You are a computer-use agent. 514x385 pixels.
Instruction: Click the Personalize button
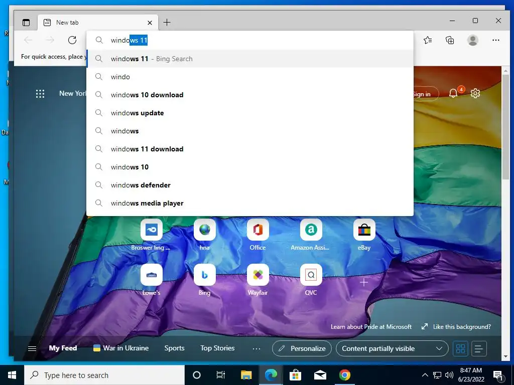tap(302, 348)
